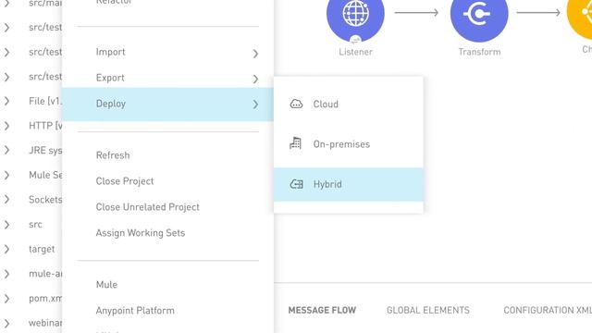Expand the Sockets tree node

(6, 200)
